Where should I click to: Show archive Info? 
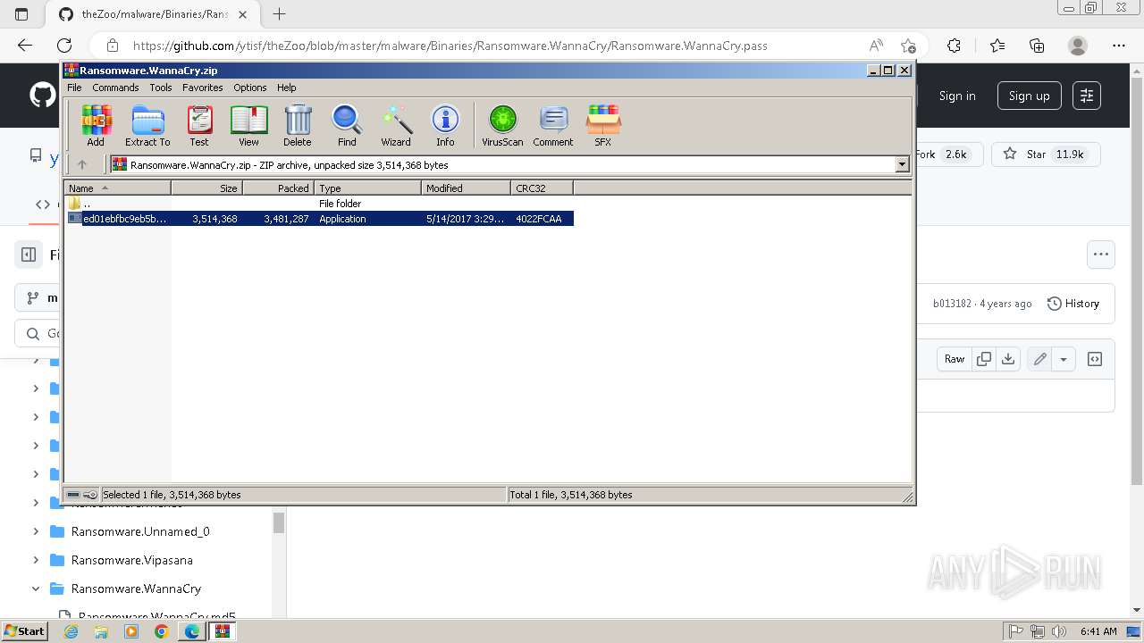pyautogui.click(x=445, y=125)
